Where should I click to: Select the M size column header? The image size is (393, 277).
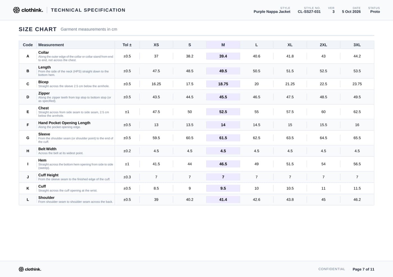(x=223, y=45)
